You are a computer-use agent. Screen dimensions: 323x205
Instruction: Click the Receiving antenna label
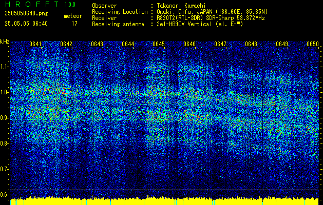click(x=118, y=24)
